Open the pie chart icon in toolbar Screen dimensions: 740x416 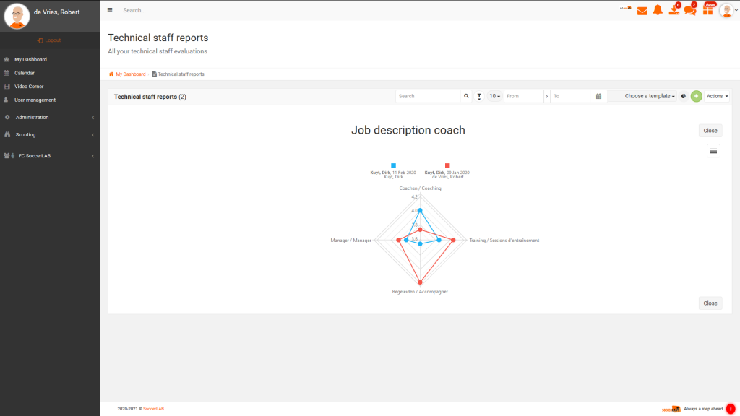point(684,96)
